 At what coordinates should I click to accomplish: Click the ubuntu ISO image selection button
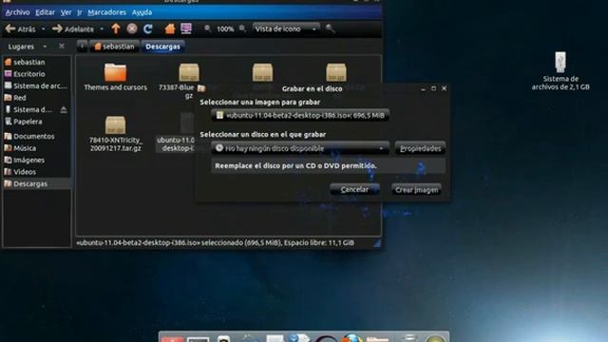point(300,116)
